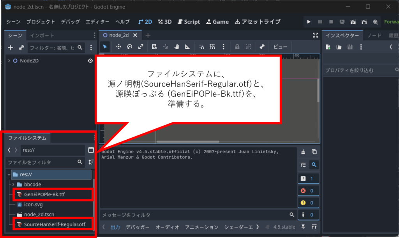The width and height of the screenshot is (399, 238).
Task: Click the メッセージをフィルタ input field
Action: 194,215
